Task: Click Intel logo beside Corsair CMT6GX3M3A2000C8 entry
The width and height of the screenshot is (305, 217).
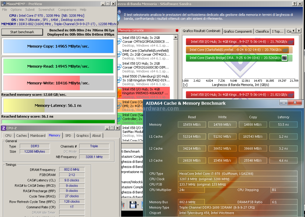Action: coord(119,42)
